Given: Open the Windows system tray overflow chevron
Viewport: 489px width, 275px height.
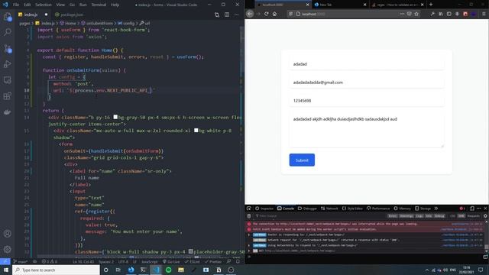Looking at the screenshot, I should pos(426,270).
